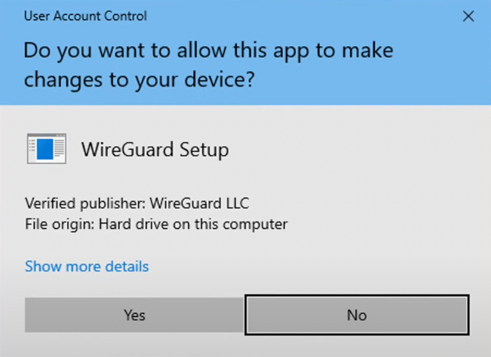Screen dimensions: 491x357
Task: Select the User Account Control title text
Action: point(86,16)
